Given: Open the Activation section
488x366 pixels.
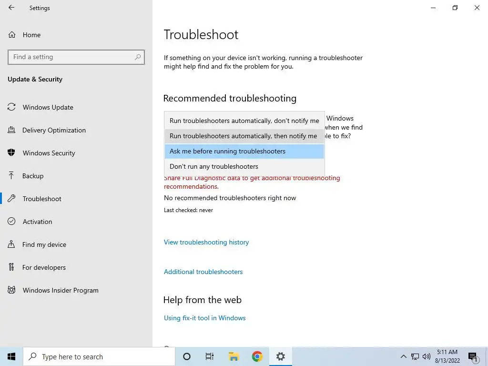Looking at the screenshot, I should (x=37, y=222).
